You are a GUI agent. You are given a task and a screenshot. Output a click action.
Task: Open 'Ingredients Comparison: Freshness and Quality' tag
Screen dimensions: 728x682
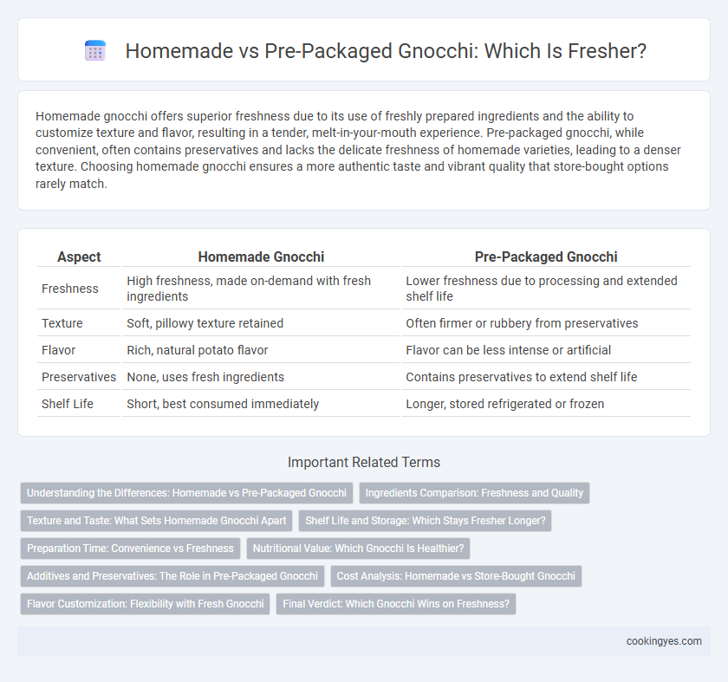[x=474, y=493]
